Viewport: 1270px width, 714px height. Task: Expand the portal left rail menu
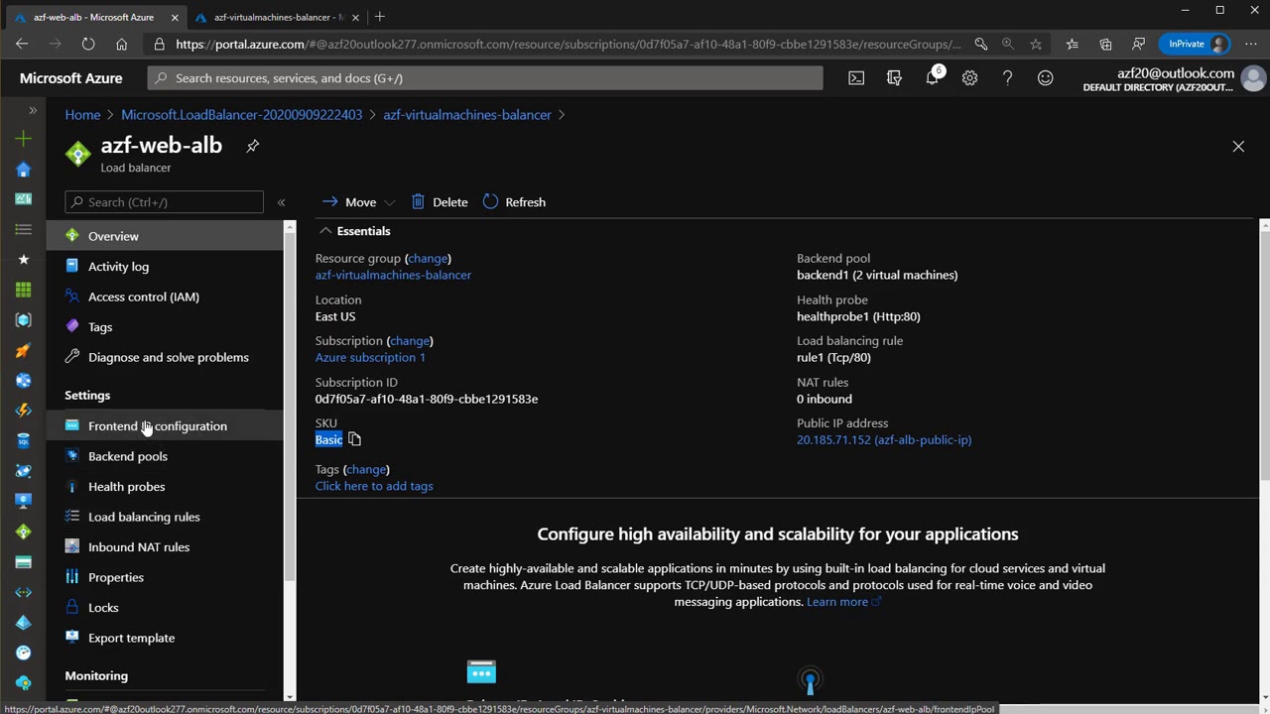click(x=33, y=110)
